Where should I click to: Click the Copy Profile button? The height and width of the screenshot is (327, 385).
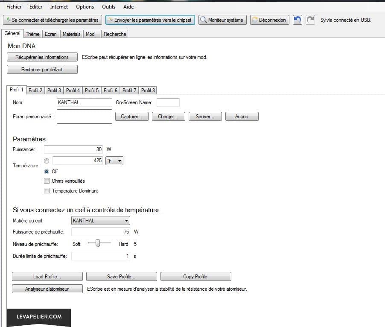(195, 277)
